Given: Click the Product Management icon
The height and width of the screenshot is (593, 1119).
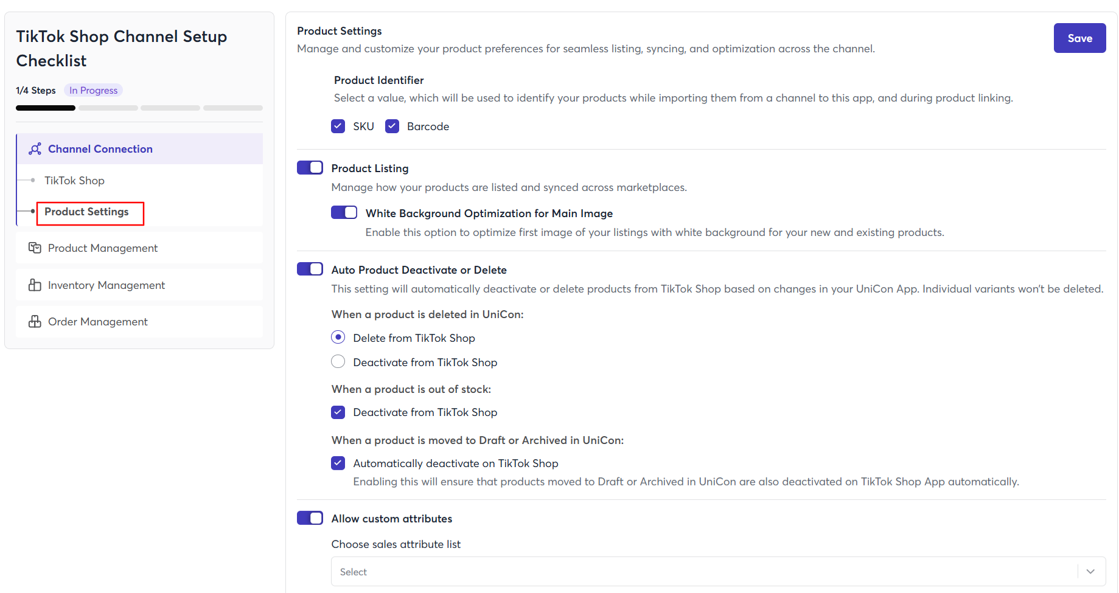Looking at the screenshot, I should click(x=35, y=248).
